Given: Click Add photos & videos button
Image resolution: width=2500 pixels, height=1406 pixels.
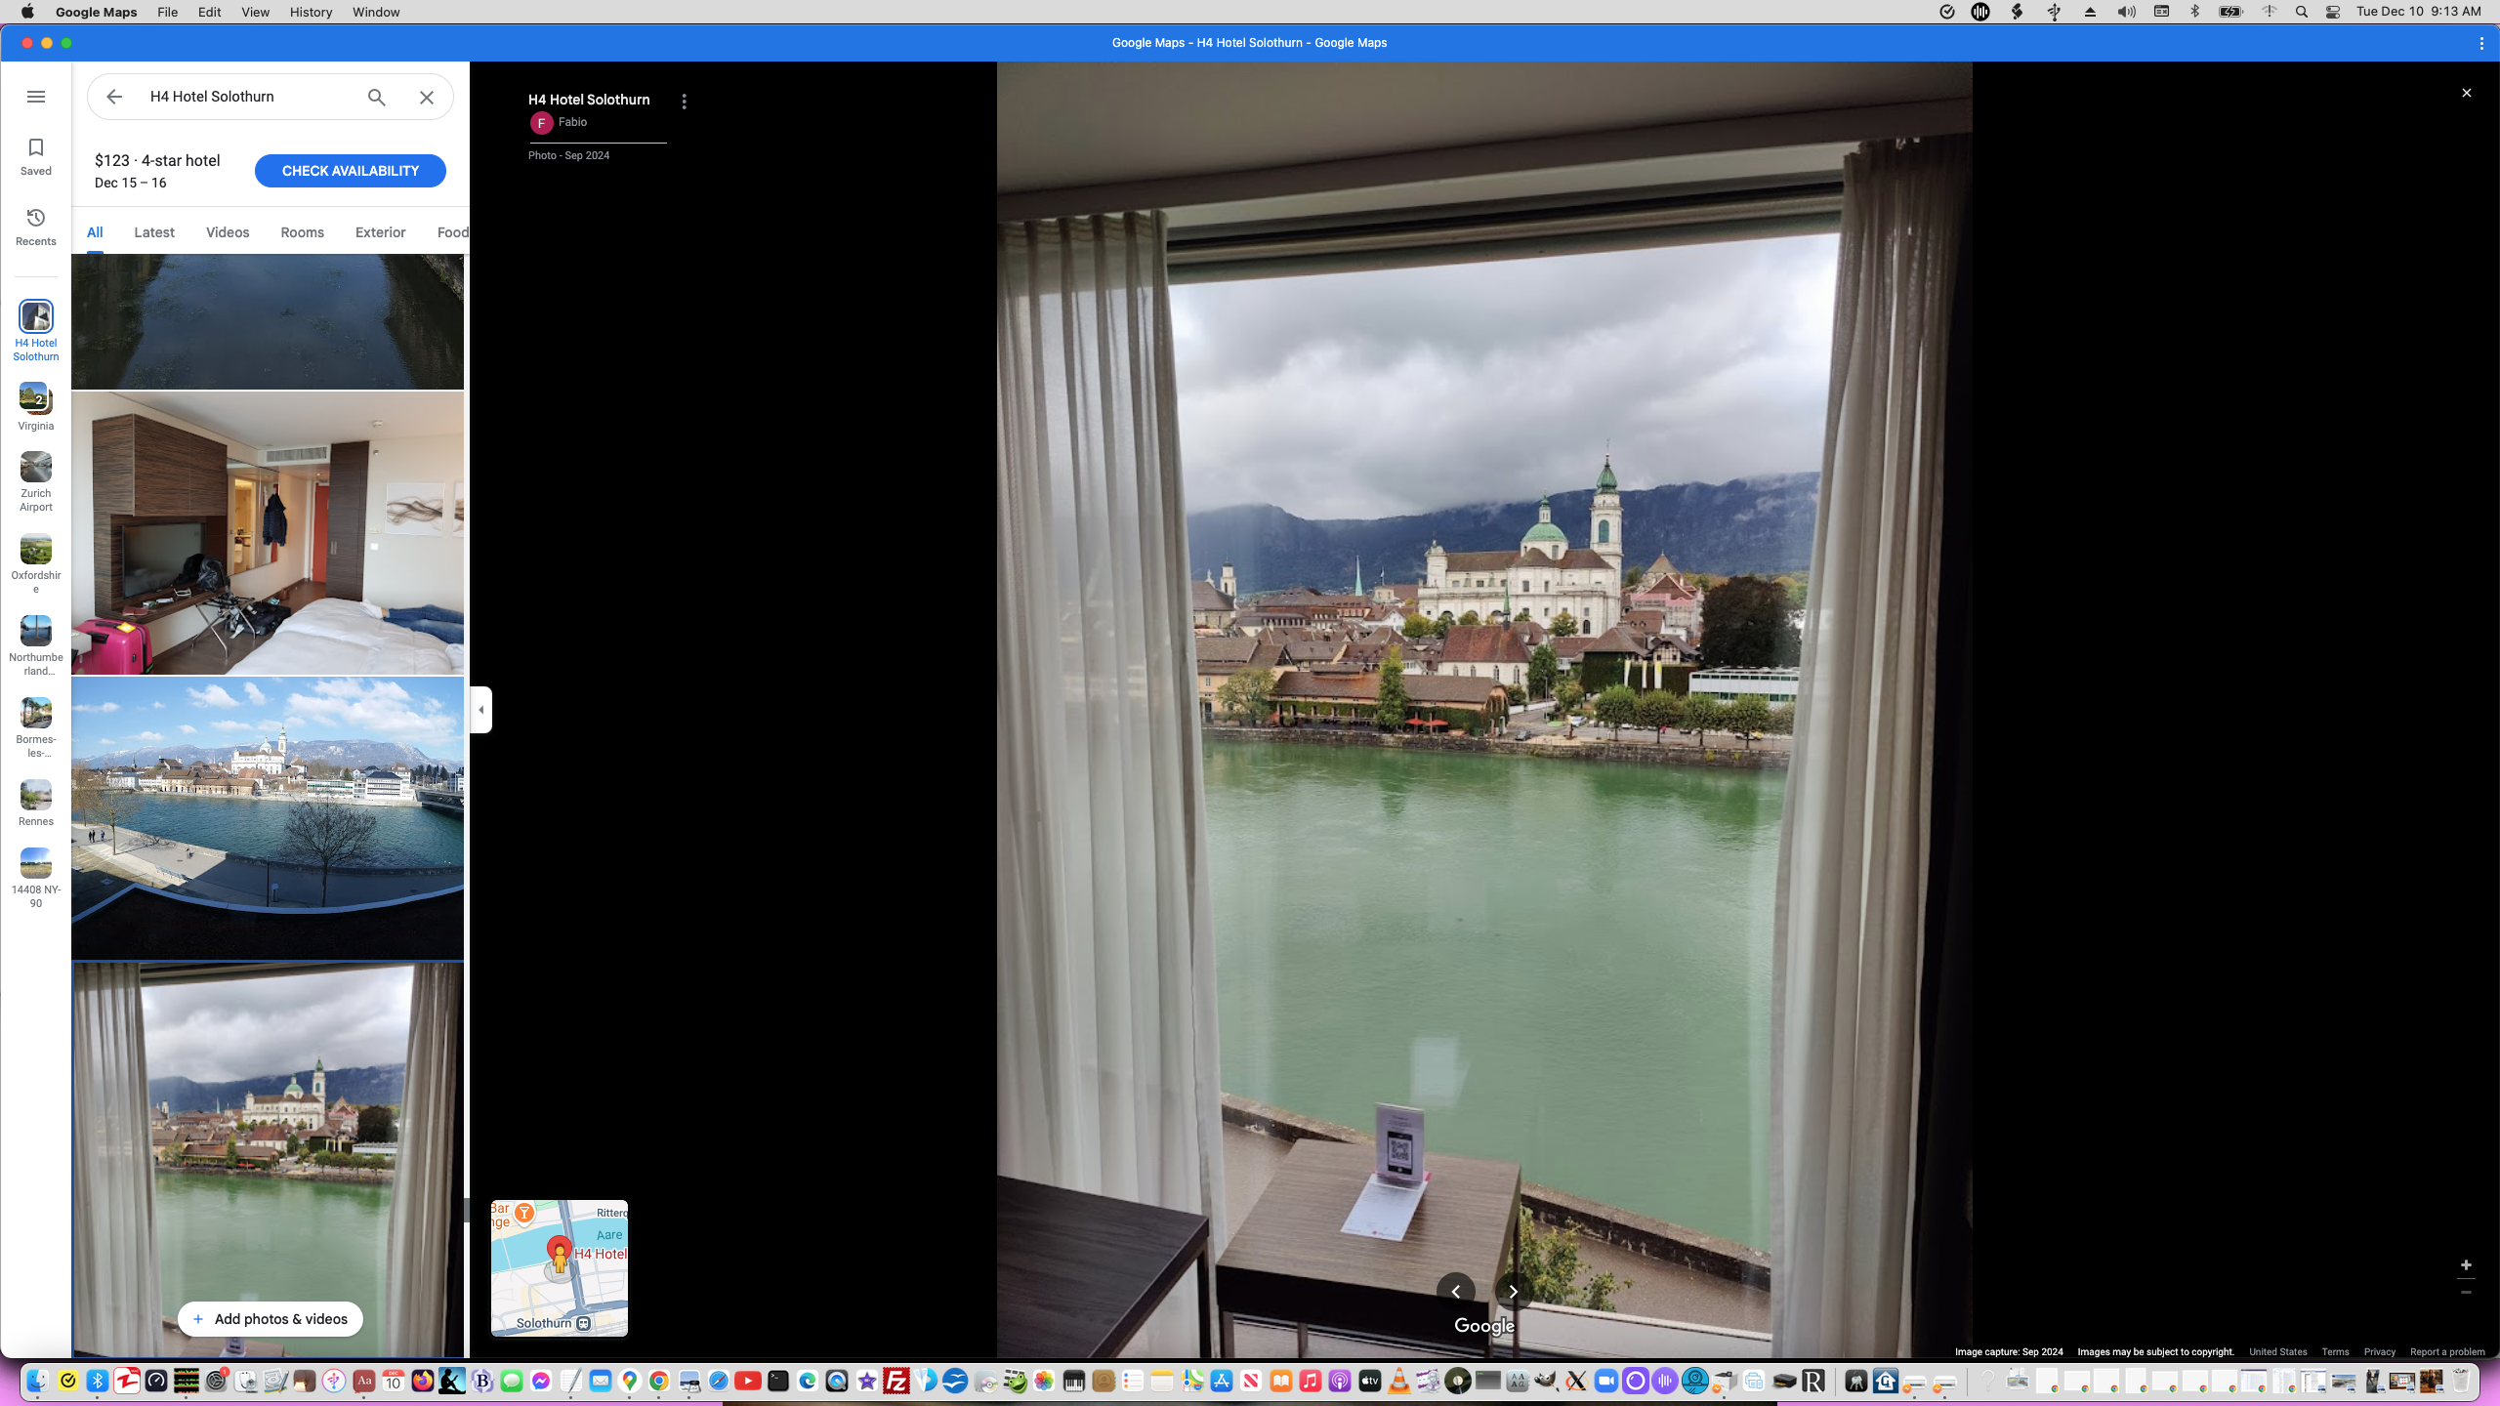Looking at the screenshot, I should point(270,1319).
